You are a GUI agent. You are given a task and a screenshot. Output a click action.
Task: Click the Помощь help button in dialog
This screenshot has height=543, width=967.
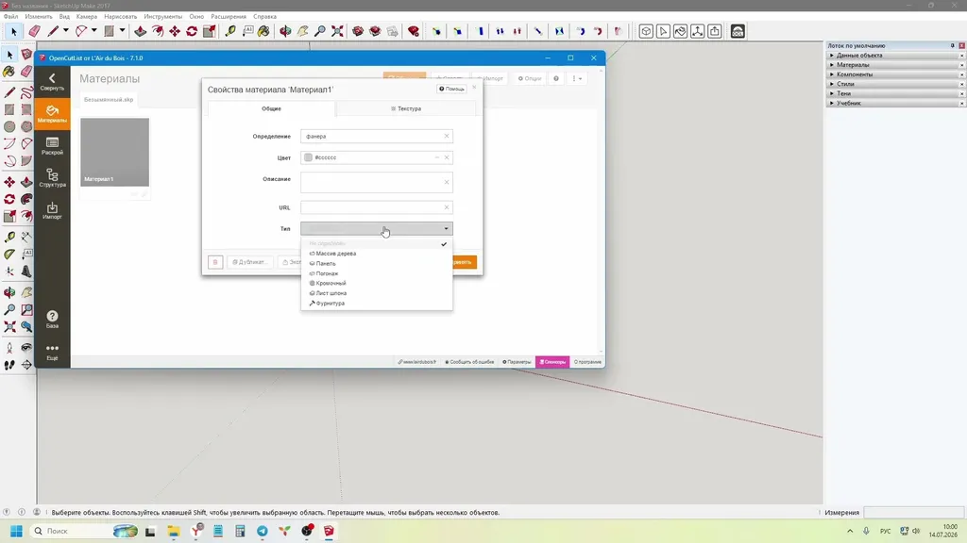click(451, 90)
